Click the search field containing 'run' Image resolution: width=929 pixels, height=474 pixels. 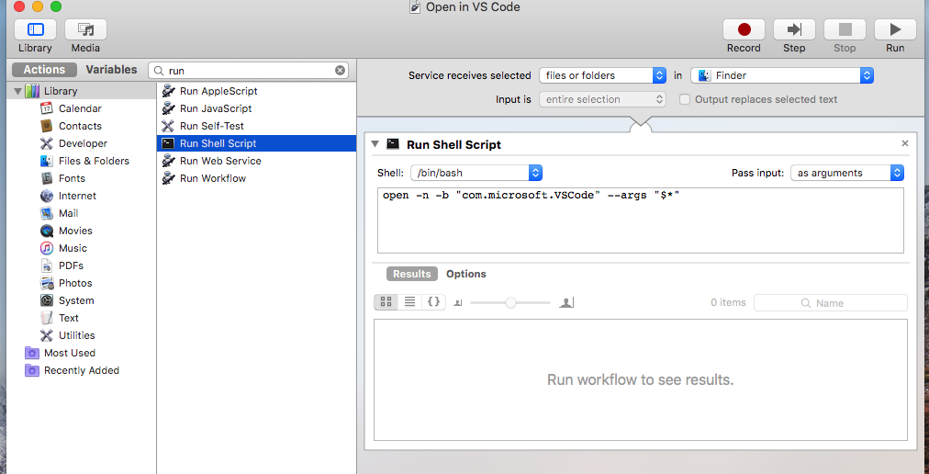[x=248, y=71]
